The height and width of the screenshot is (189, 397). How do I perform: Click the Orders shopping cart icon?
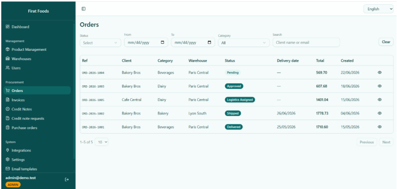pyautogui.click(x=8, y=90)
